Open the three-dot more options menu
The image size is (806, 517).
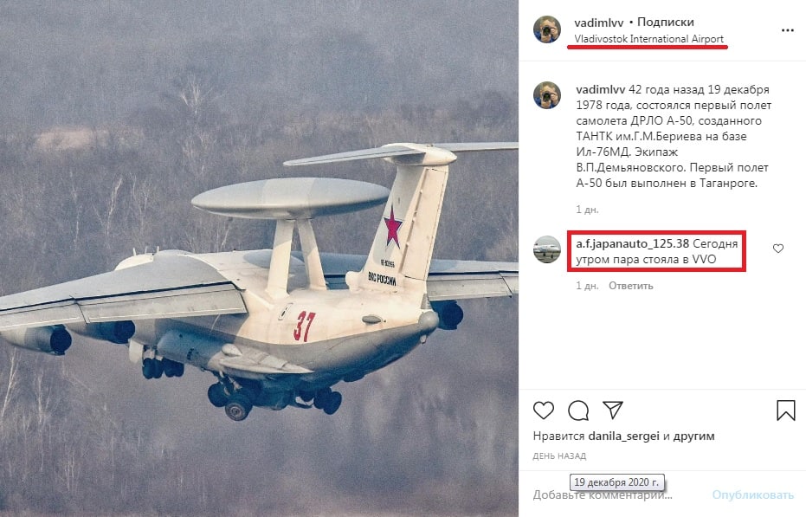click(788, 30)
